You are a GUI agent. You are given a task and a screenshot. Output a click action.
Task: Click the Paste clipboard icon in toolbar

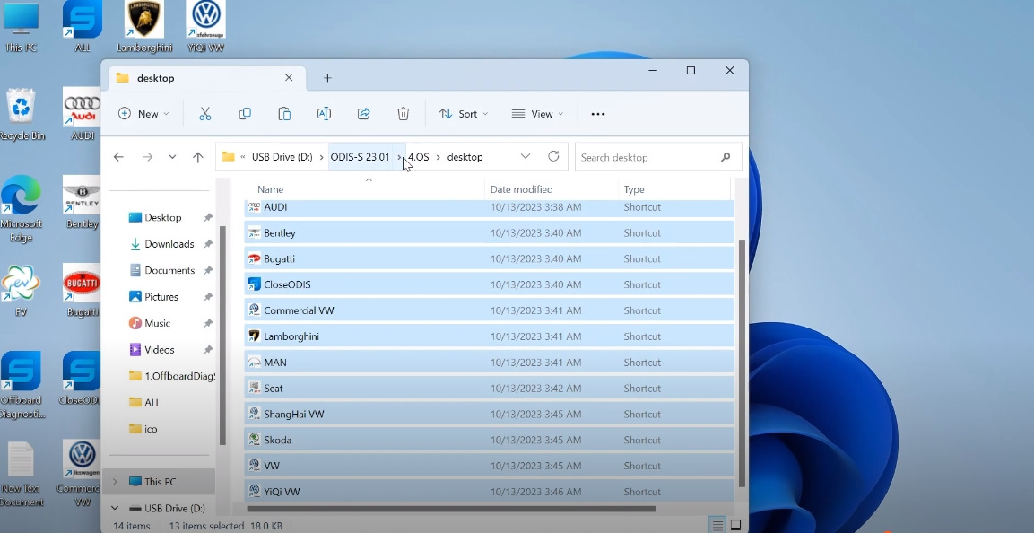(284, 114)
